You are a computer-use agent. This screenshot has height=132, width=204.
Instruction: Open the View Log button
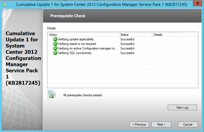click(x=182, y=108)
